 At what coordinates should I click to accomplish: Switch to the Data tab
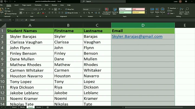(47, 5)
